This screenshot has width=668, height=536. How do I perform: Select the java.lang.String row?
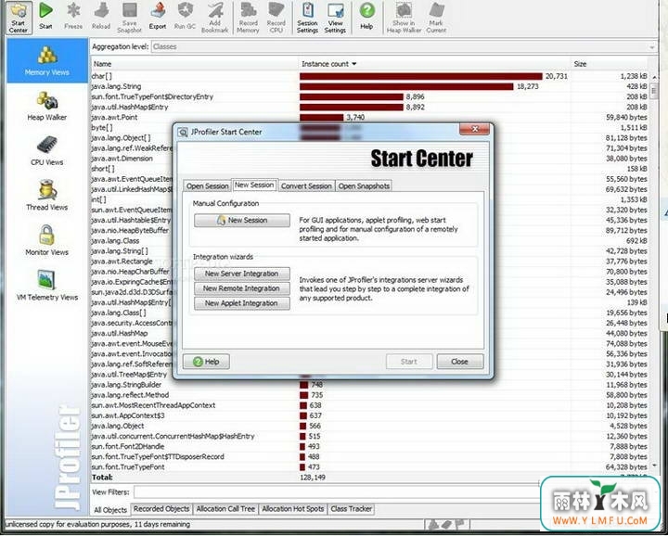tap(369, 86)
